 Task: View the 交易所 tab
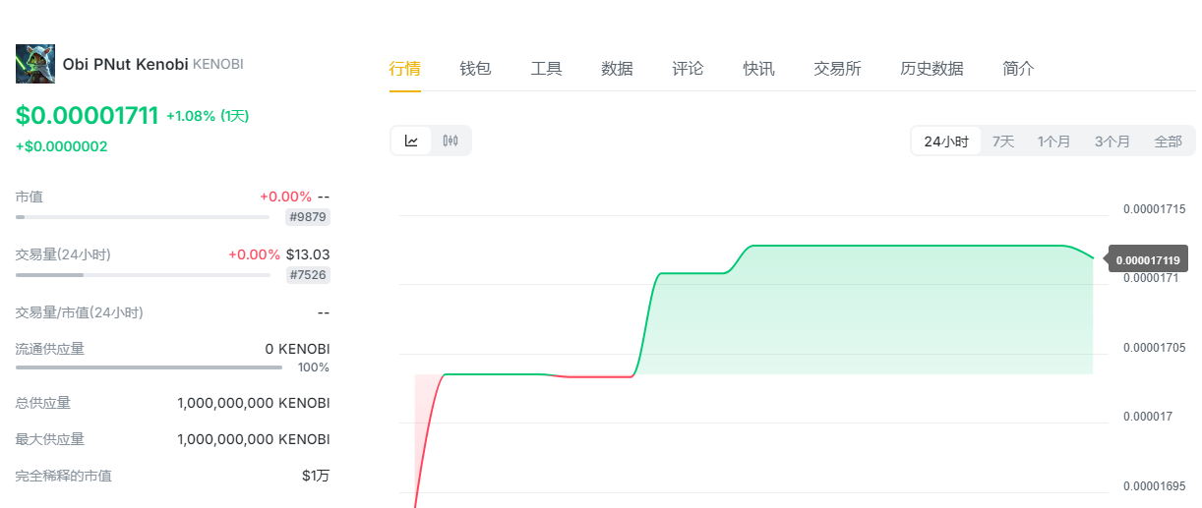[837, 69]
